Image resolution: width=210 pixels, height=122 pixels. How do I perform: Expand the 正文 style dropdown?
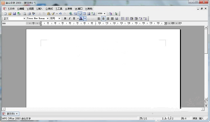click(24, 18)
